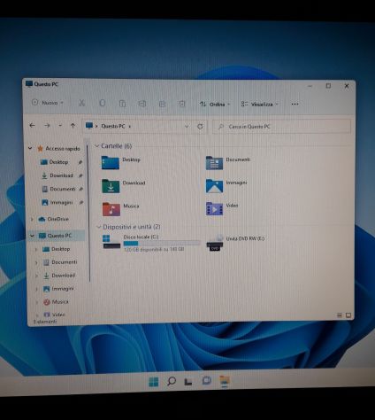Viewport: 375px width, 420px height.
Task: Open taskbar Search magnifier
Action: click(x=171, y=382)
